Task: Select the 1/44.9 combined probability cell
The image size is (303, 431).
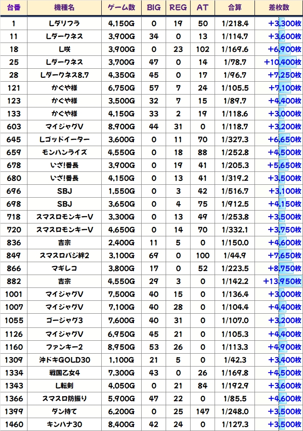Action: 235,256
